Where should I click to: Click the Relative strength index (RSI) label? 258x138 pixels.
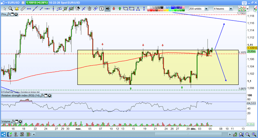click(x=20, y=96)
